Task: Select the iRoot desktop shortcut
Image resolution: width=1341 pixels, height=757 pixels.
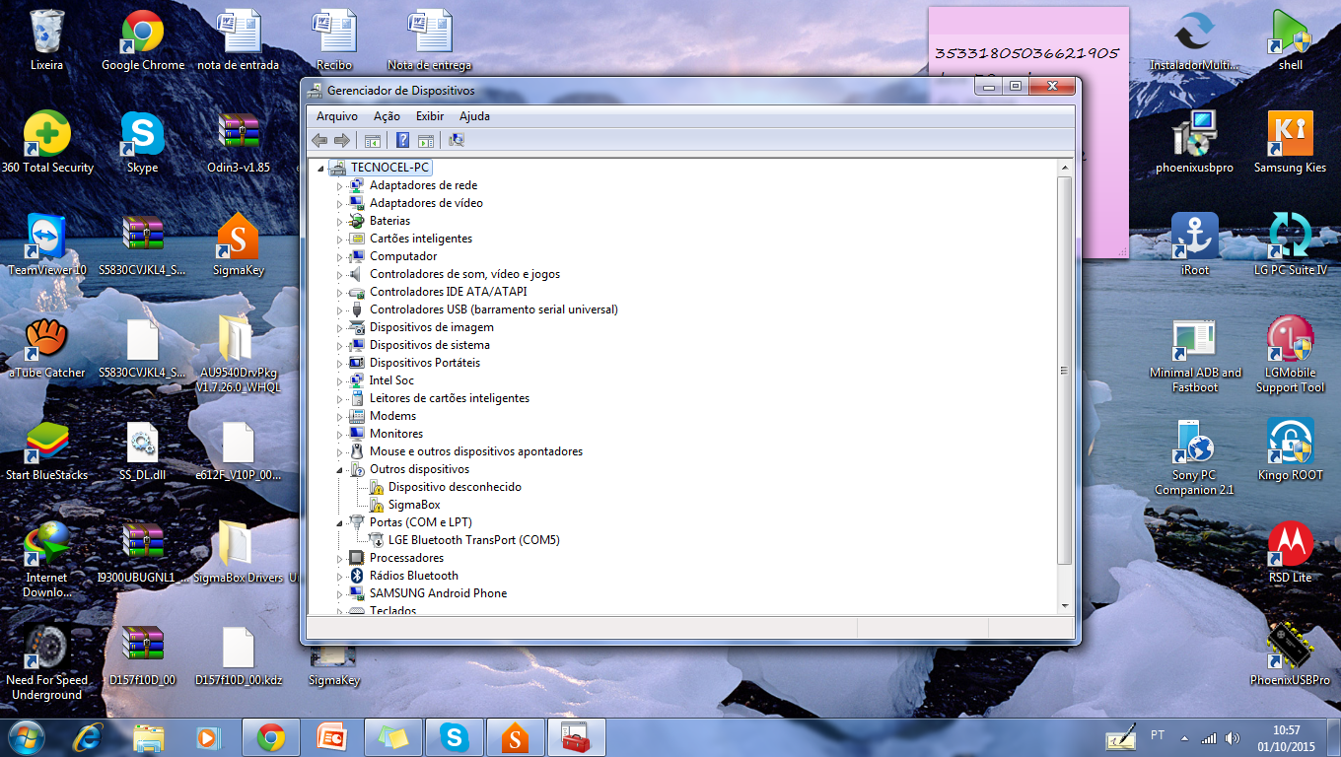Action: pyautogui.click(x=1195, y=245)
